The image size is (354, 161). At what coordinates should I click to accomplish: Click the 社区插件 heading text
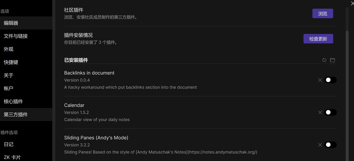click(x=74, y=10)
